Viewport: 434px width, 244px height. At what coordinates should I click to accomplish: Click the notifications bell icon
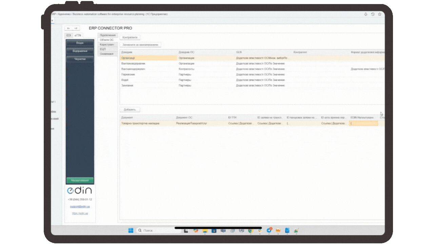click(366, 14)
